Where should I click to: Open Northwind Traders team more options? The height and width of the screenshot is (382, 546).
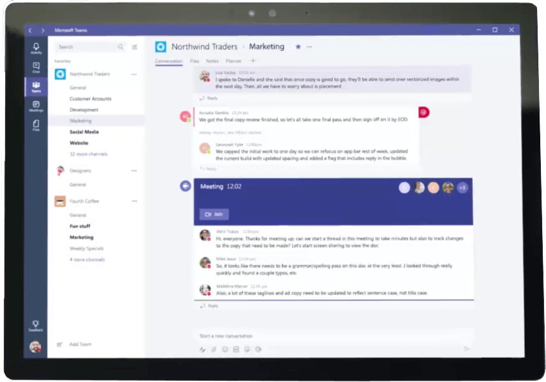pyautogui.click(x=134, y=74)
